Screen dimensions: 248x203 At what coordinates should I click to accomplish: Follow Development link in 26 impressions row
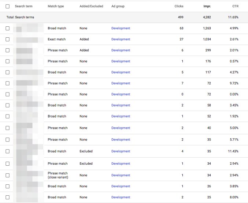tap(121, 186)
